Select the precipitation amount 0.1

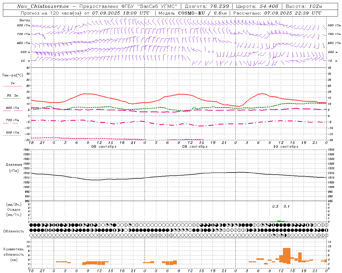(286, 207)
